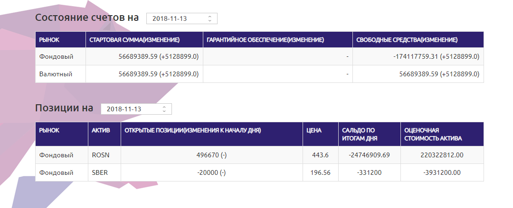Click the ЦЕНА column header
Viewport: 513px width, 208px height.
point(314,130)
